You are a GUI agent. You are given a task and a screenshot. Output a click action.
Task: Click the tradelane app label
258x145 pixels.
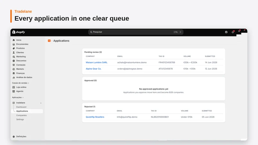pos(21,103)
